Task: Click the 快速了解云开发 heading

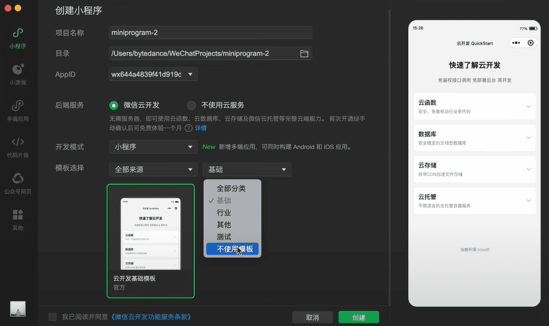Action: [474, 65]
